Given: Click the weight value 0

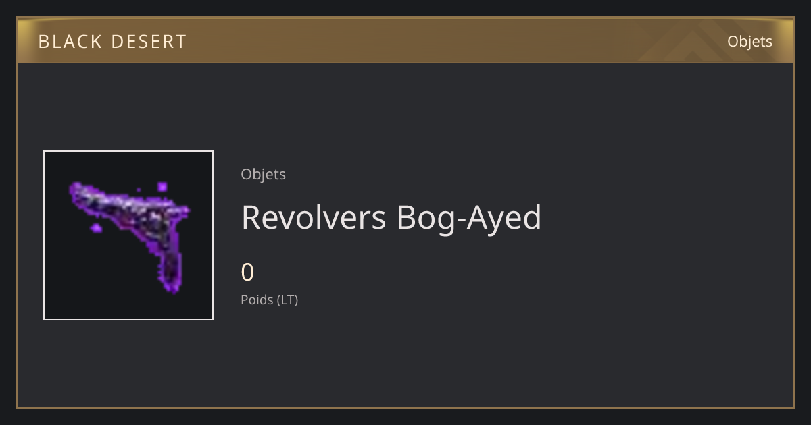Looking at the screenshot, I should tap(247, 273).
